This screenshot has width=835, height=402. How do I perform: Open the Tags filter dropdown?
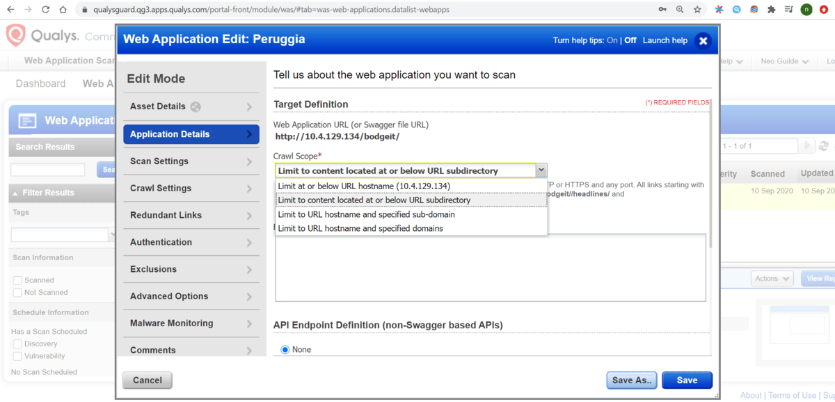tap(113, 234)
